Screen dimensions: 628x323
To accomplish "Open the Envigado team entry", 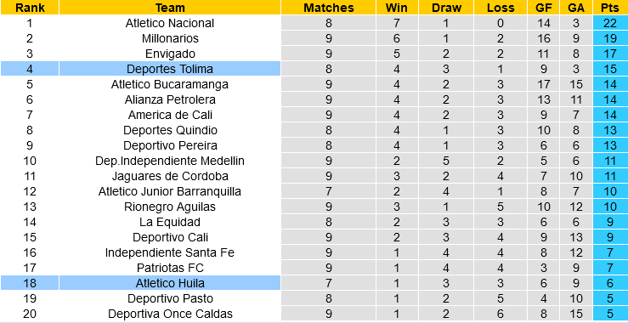I will (170, 54).
